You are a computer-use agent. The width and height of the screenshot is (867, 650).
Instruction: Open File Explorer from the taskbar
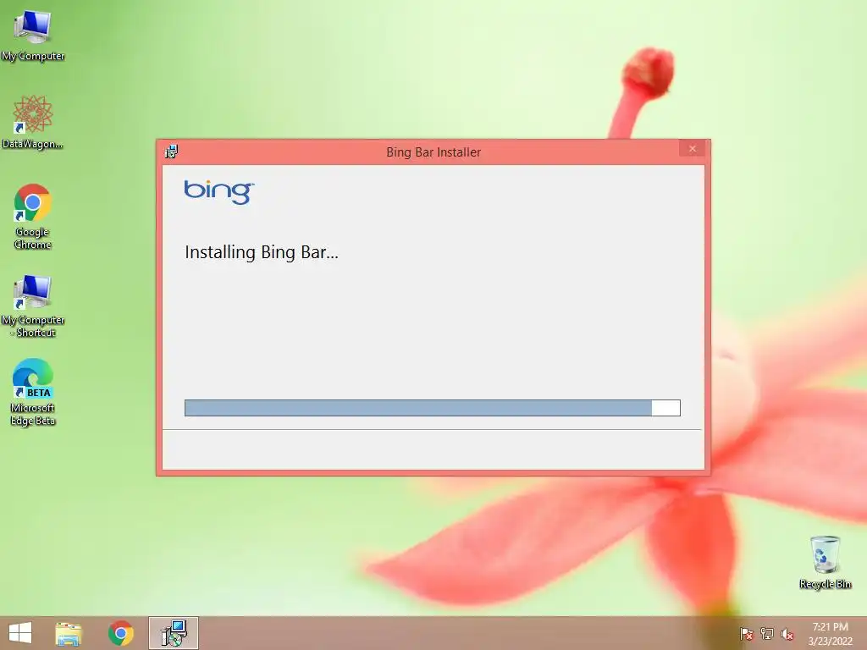pos(69,633)
